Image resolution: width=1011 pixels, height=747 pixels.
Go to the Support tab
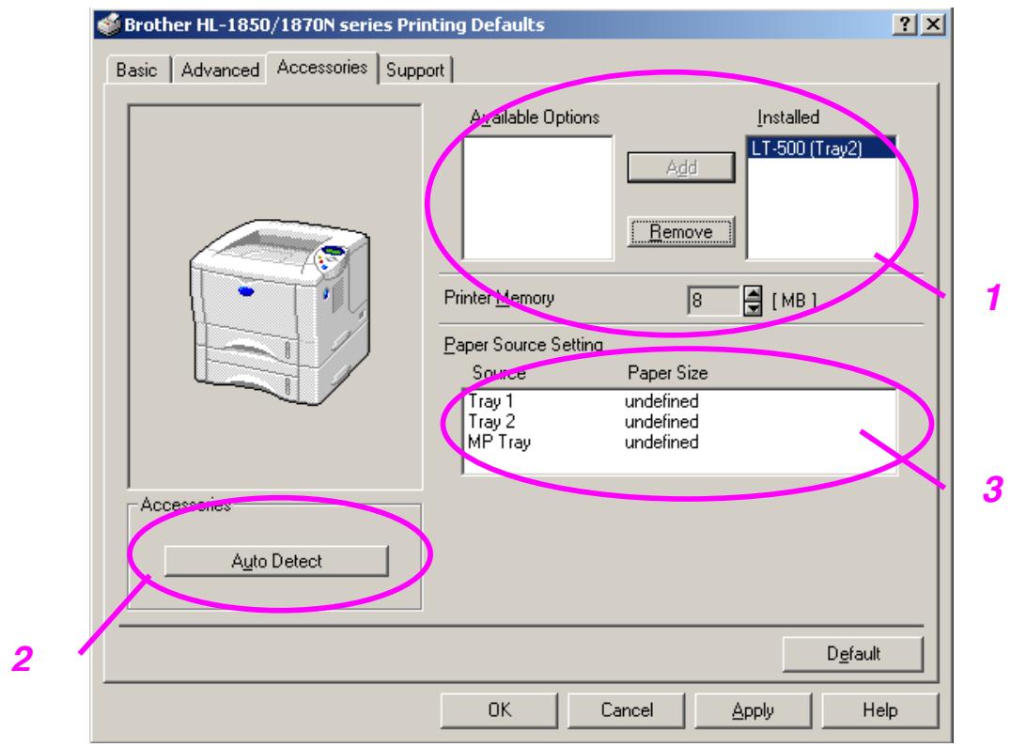(415, 70)
